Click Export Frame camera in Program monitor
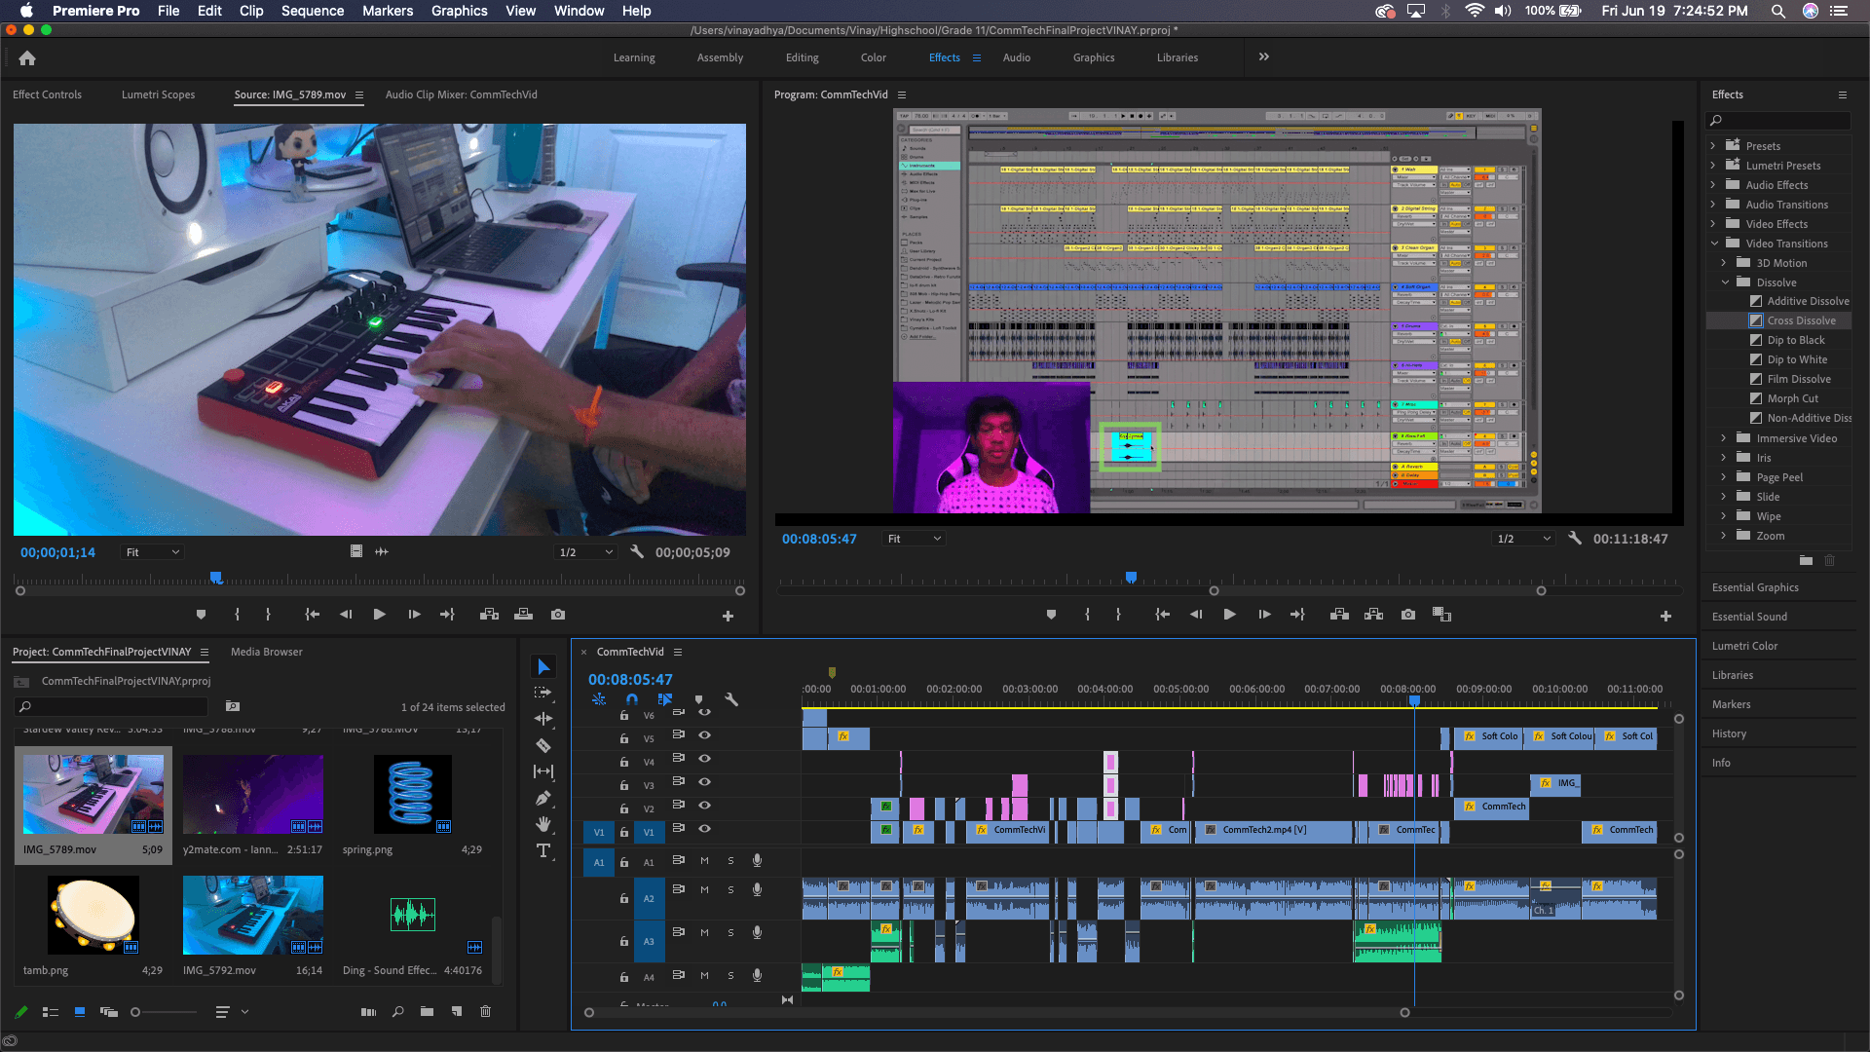 1408,615
